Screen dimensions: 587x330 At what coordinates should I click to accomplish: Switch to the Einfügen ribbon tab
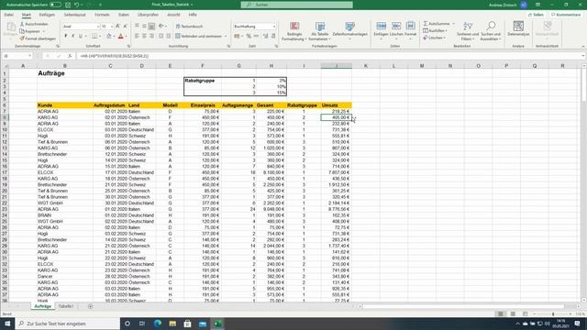coord(47,15)
